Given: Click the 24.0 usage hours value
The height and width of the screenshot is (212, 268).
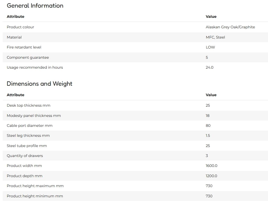Looking at the screenshot, I should [x=210, y=67].
